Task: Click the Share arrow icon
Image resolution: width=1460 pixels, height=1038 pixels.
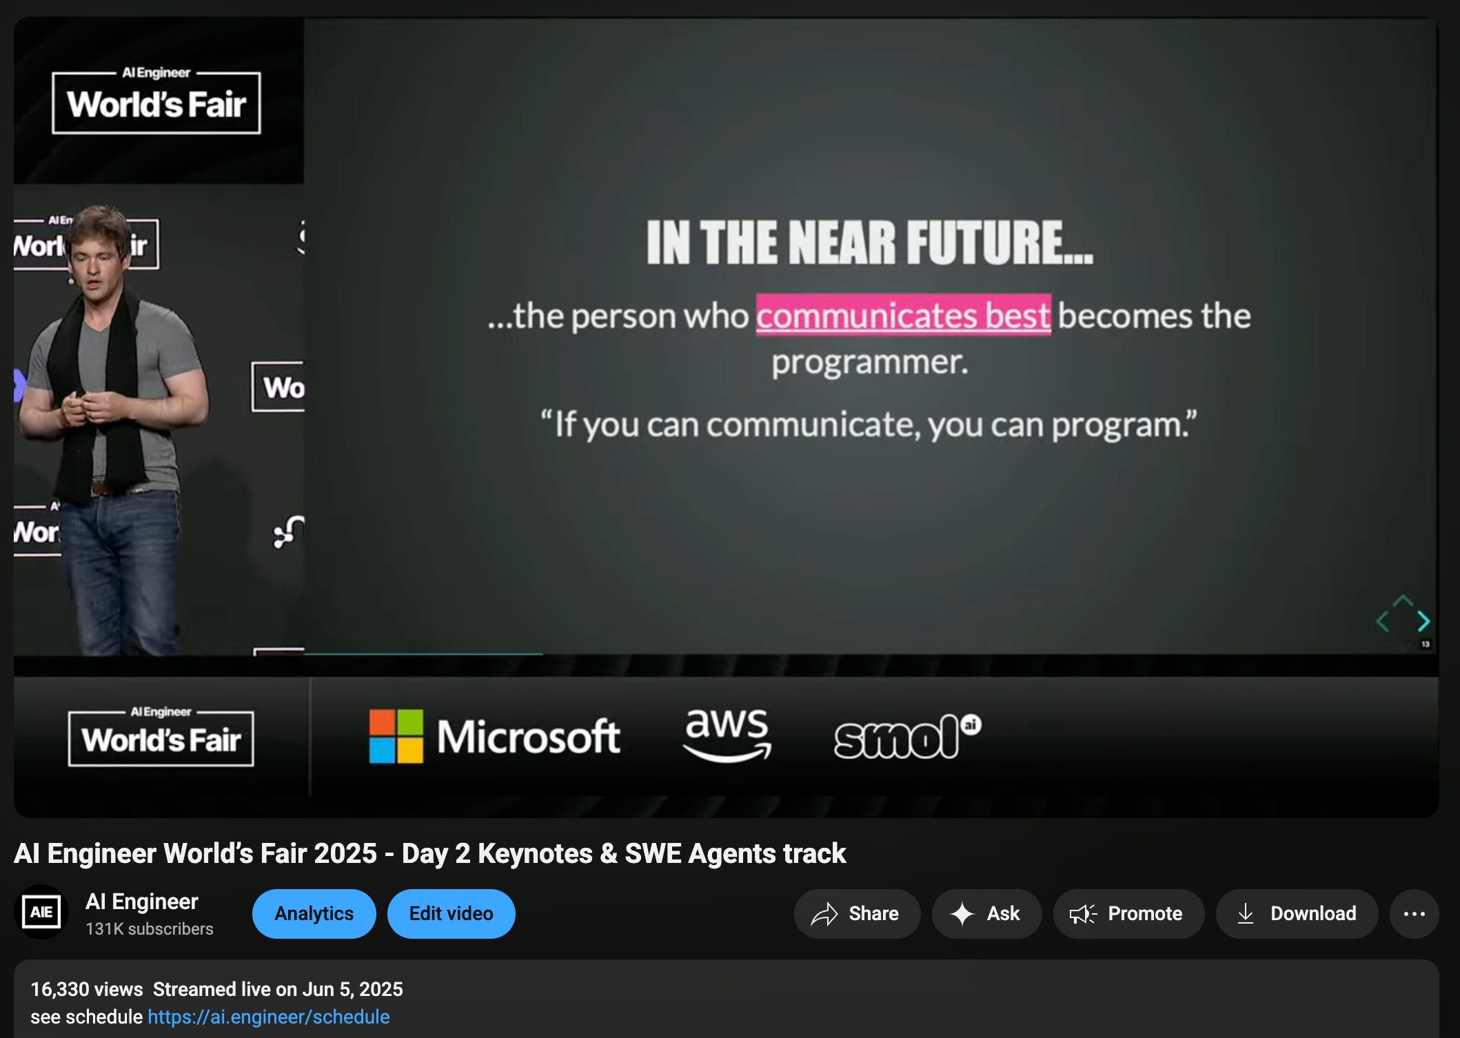Action: pyautogui.click(x=824, y=914)
